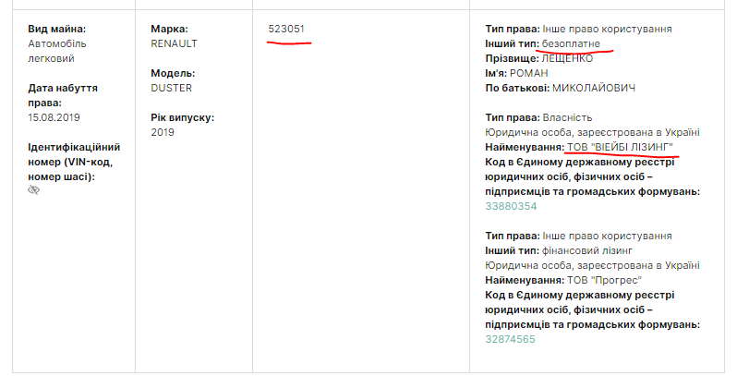Select the RENAULT brand text

point(174,43)
